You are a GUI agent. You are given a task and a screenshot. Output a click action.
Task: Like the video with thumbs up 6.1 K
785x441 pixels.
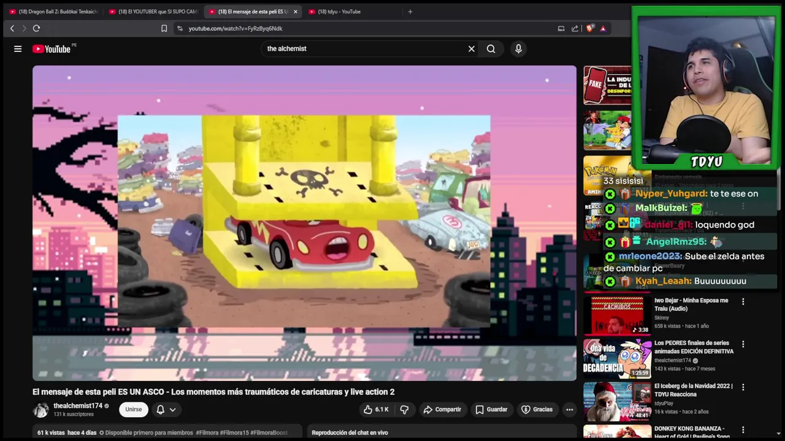click(x=376, y=409)
